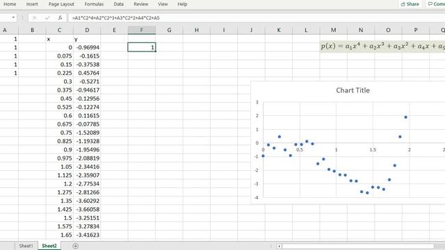Select cell with value -0.07785
This screenshot has height=250, width=445.
pos(87,124)
